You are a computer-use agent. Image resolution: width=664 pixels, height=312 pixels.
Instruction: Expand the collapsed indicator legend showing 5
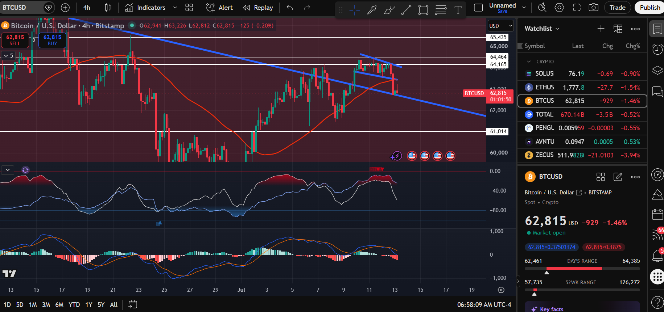[8, 55]
